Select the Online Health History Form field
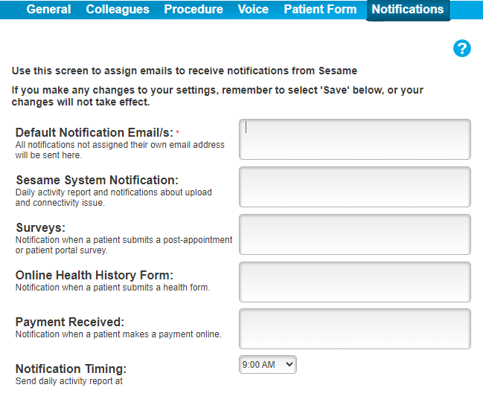Screen dimensions: 483x399 tap(355, 282)
